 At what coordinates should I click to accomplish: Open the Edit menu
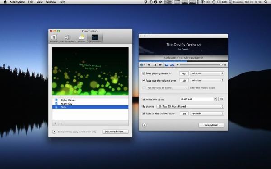click(x=31, y=2)
